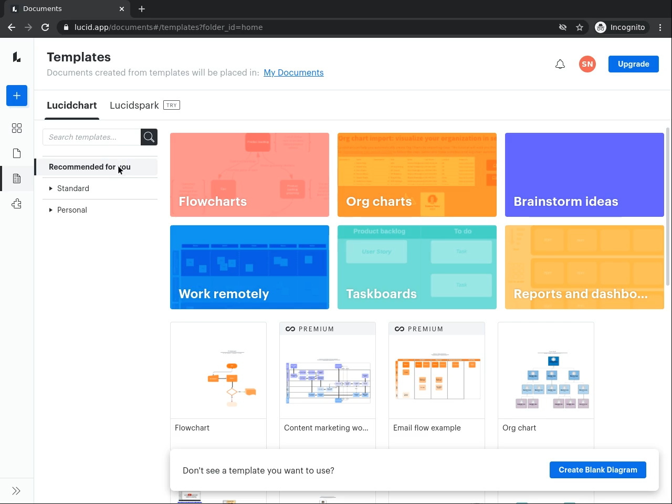This screenshot has height=504, width=672.
Task: Open the dashboard grid icon in sidebar
Action: point(17,128)
